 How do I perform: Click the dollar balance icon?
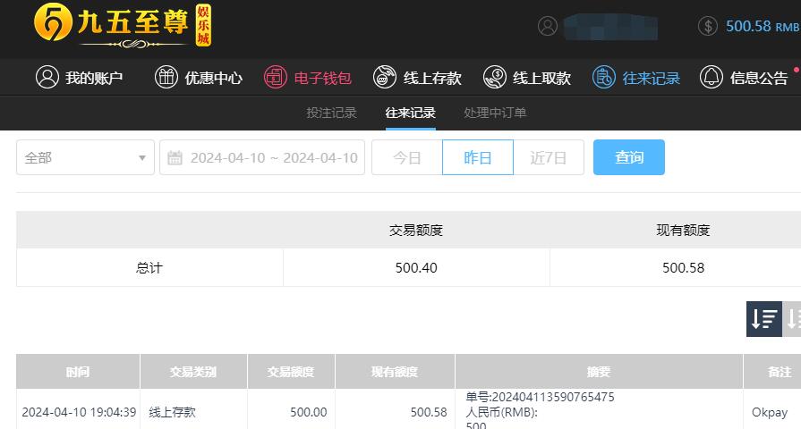click(708, 26)
